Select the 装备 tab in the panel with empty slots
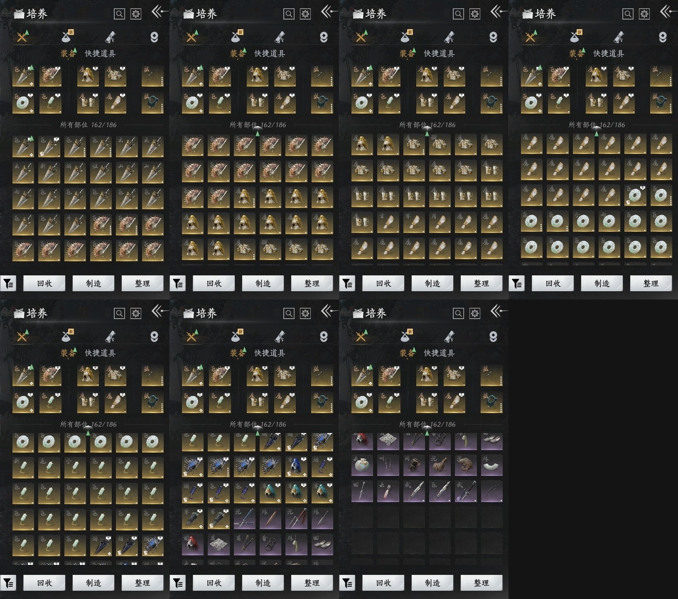The image size is (678, 599). coord(408,353)
